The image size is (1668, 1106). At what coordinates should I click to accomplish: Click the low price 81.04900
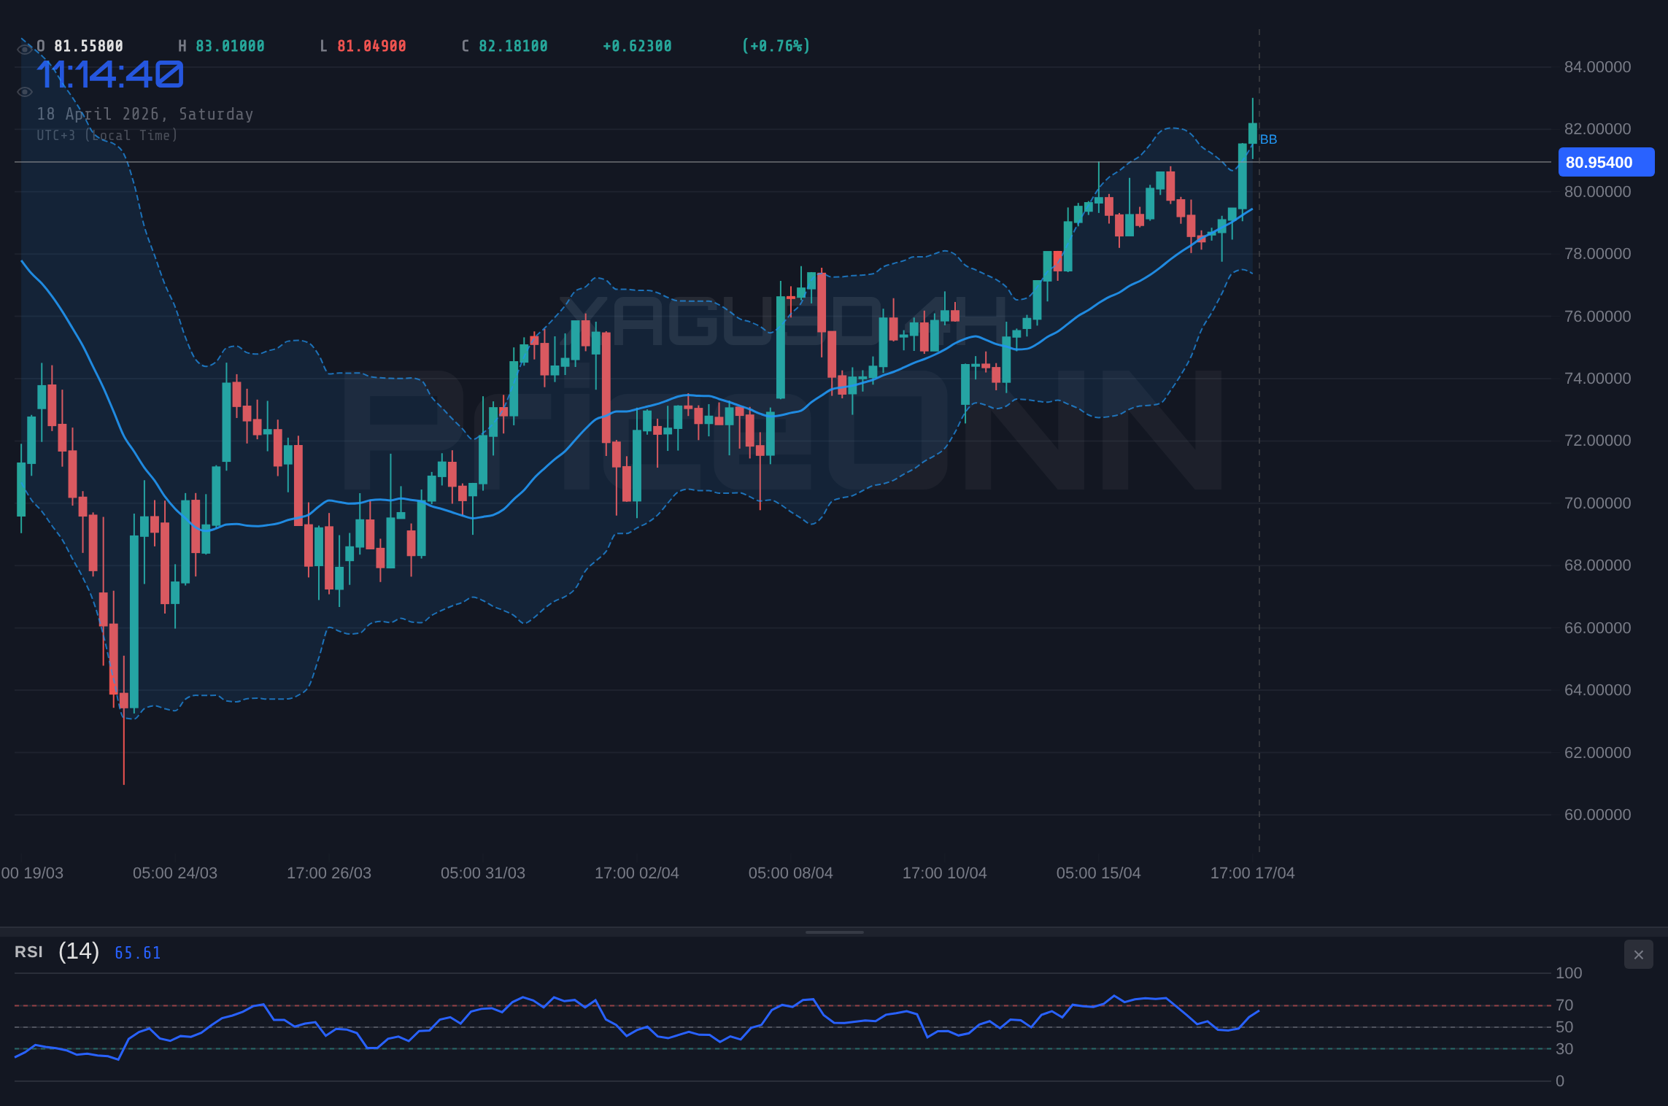click(x=371, y=46)
